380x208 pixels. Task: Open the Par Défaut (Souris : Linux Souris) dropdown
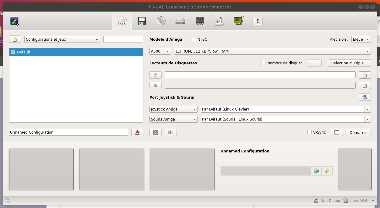click(286, 119)
